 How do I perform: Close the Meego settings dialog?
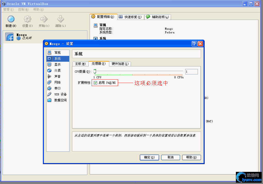[200, 44]
